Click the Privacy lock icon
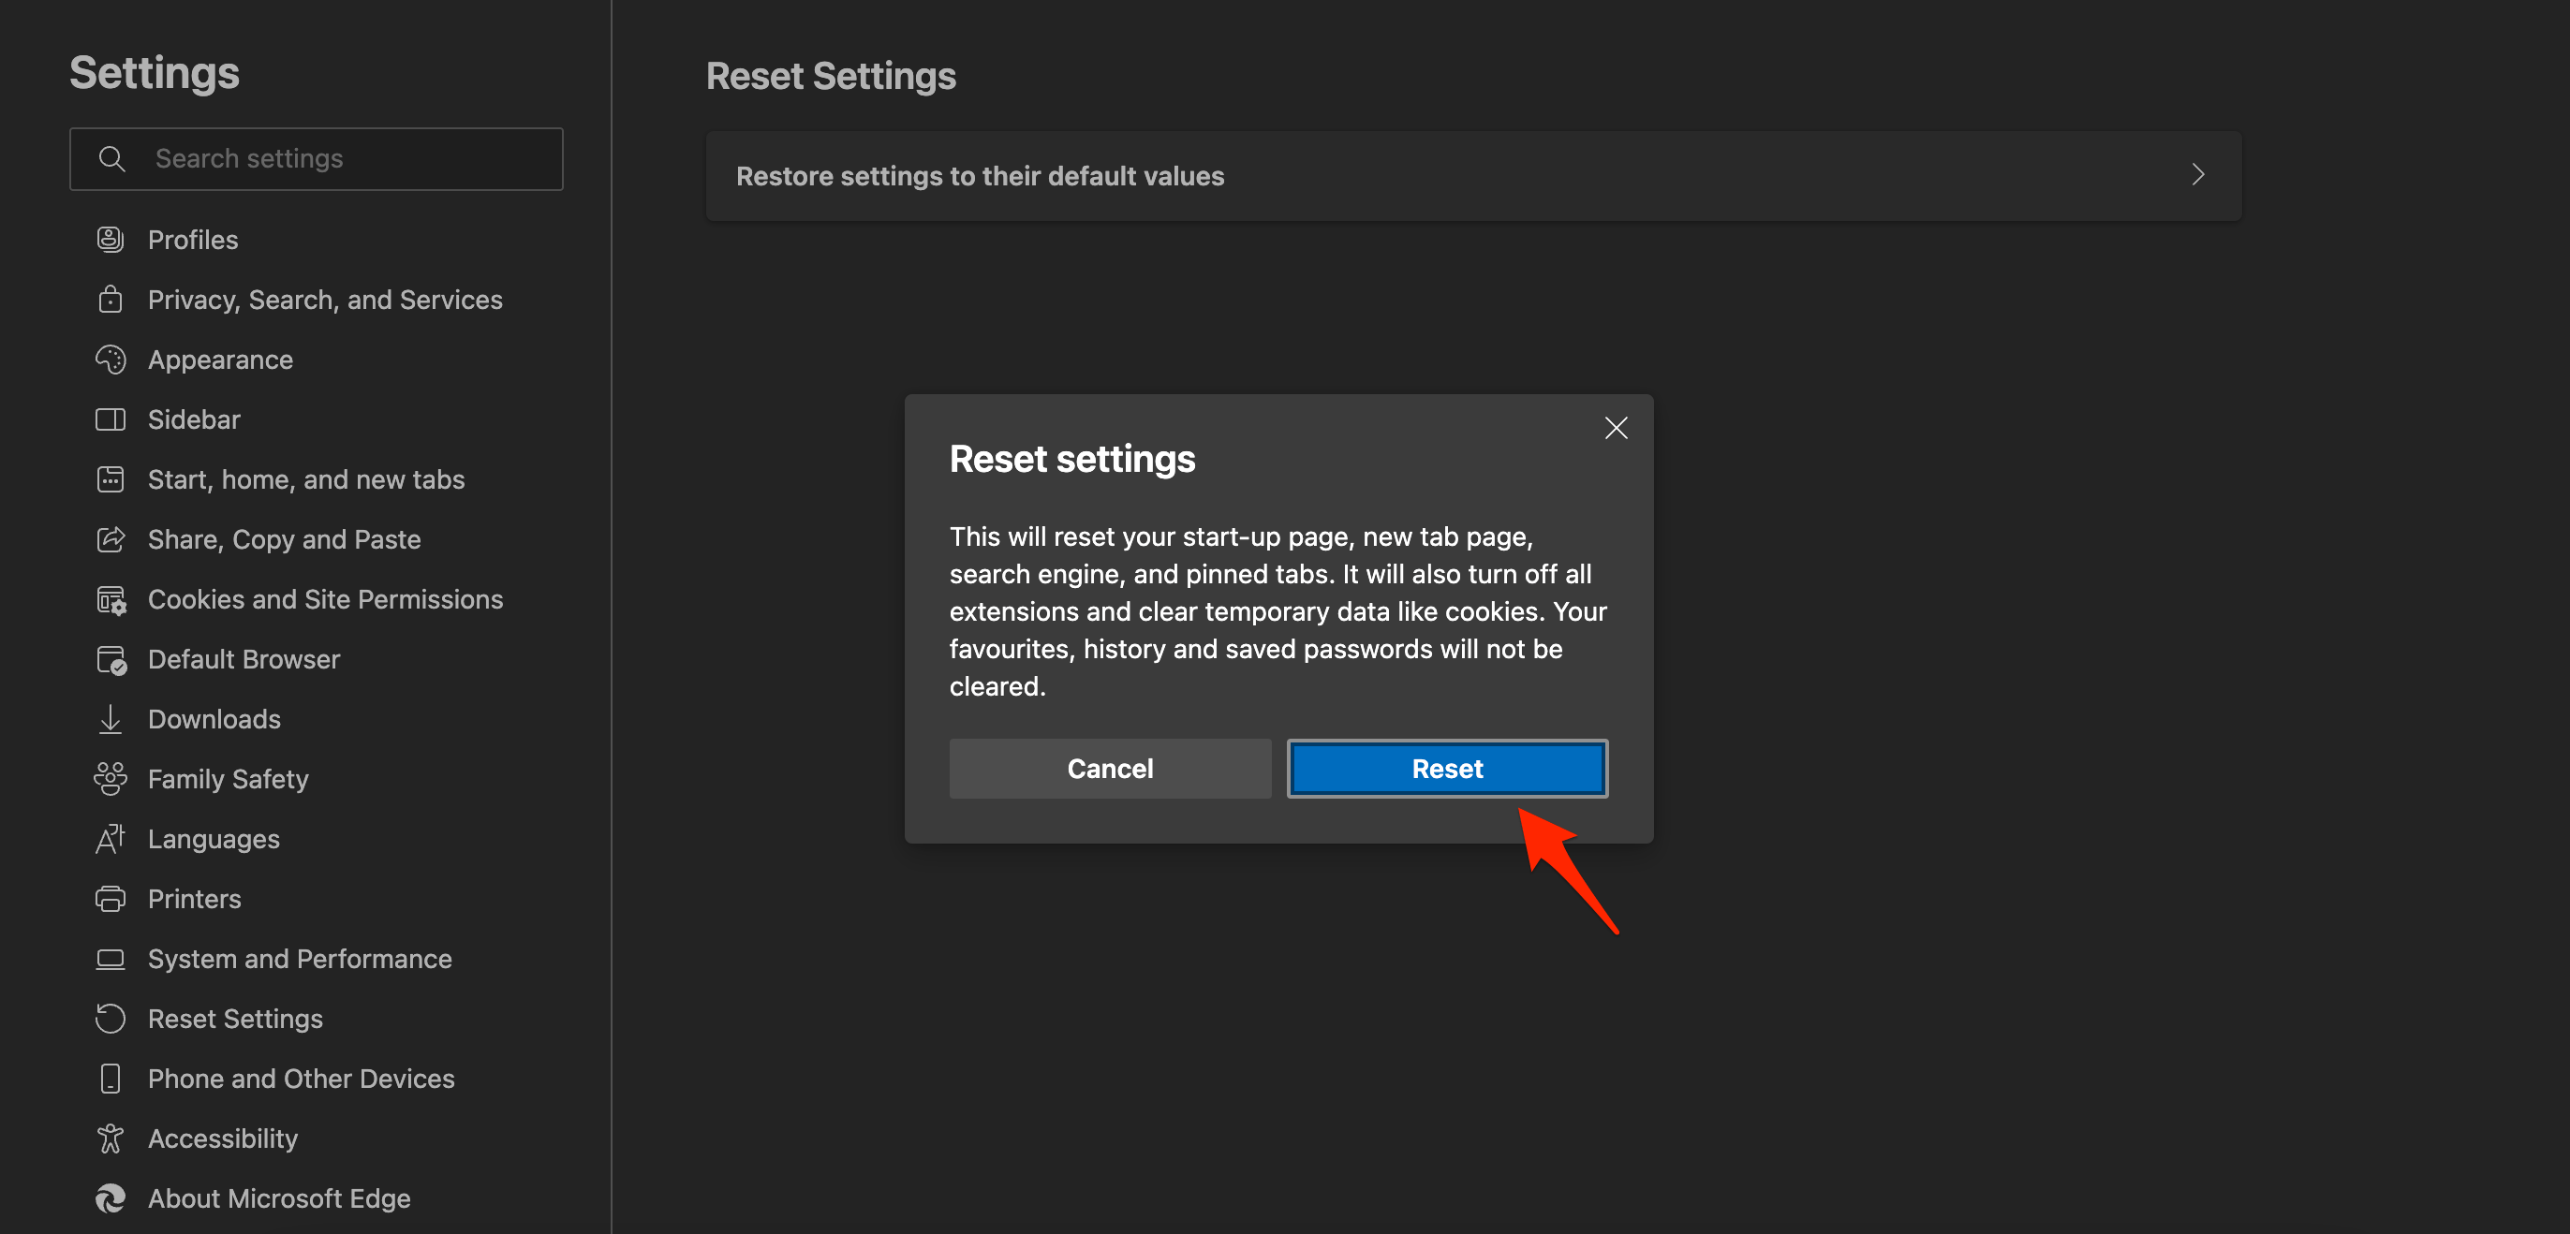The height and width of the screenshot is (1234, 2570). tap(111, 300)
